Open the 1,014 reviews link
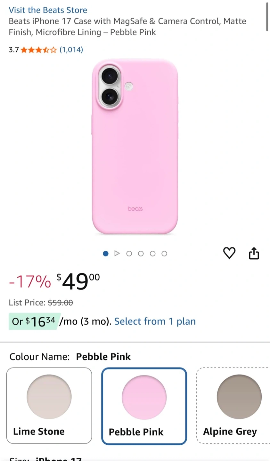270x461 pixels. (x=71, y=50)
